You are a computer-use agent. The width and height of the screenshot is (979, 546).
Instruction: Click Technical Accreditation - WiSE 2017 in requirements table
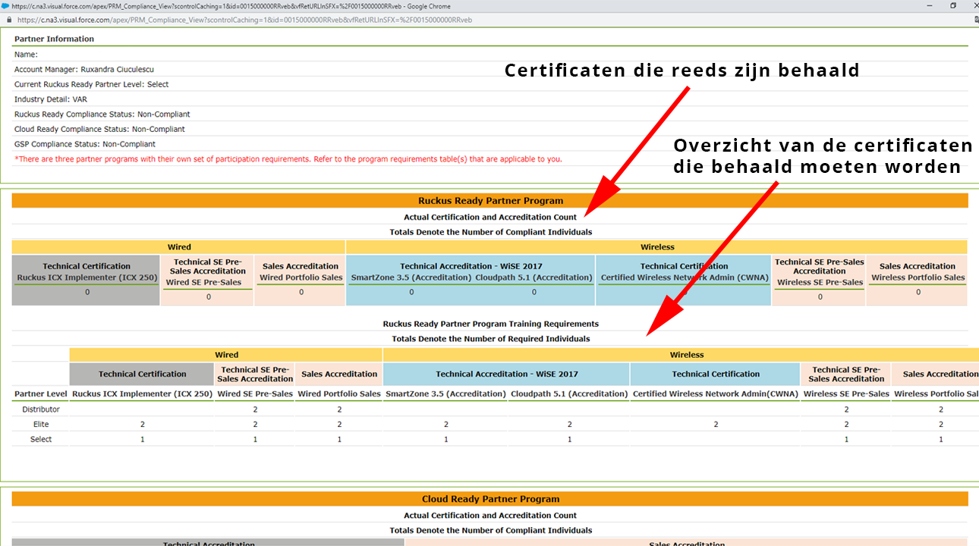click(x=506, y=374)
